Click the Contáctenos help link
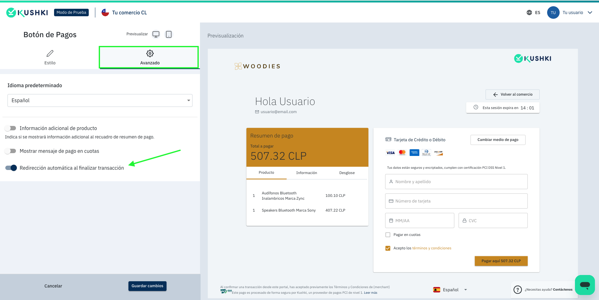This screenshot has width=599, height=300. pyautogui.click(x=563, y=290)
